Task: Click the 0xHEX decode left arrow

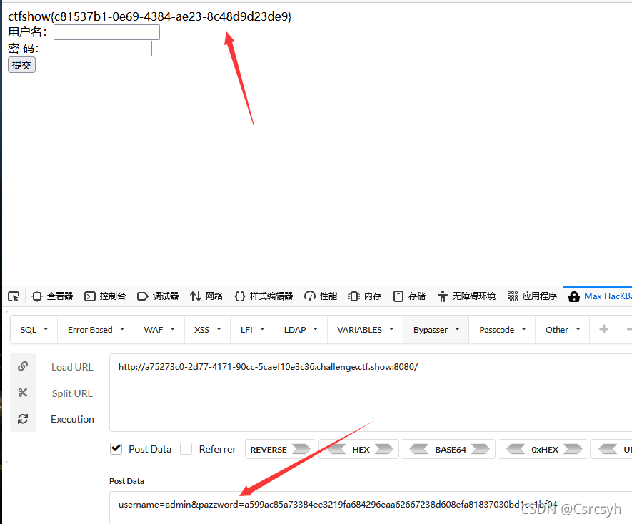Action: point(516,449)
